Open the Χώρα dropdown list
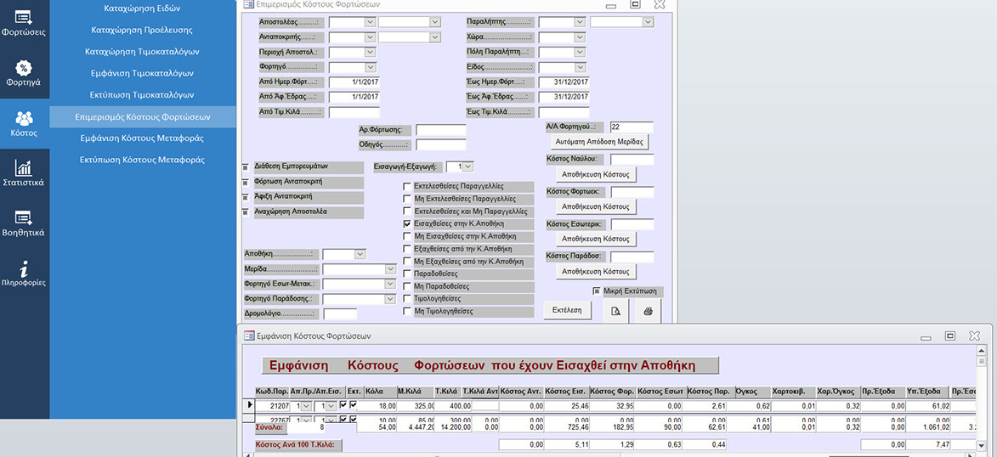Viewport: 997px width, 457px height. coord(579,37)
